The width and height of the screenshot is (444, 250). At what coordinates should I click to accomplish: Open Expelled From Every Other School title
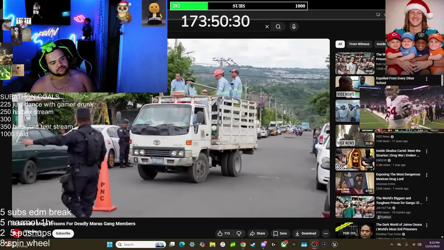coord(395,81)
